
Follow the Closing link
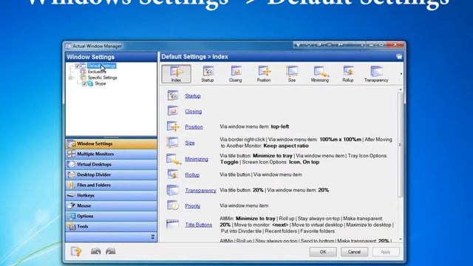194,112
